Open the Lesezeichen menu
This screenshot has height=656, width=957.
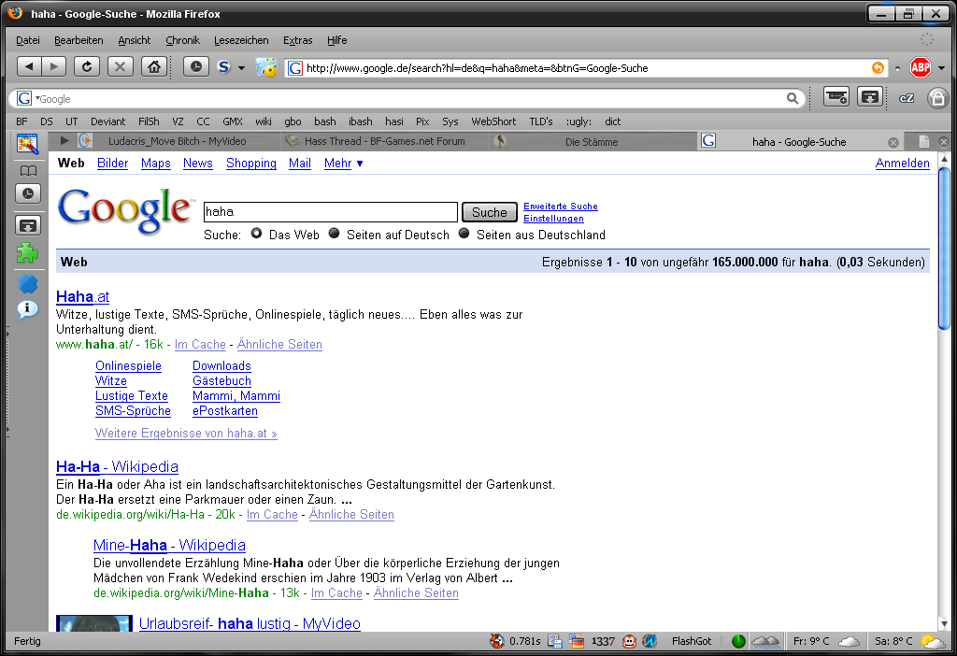tap(241, 40)
